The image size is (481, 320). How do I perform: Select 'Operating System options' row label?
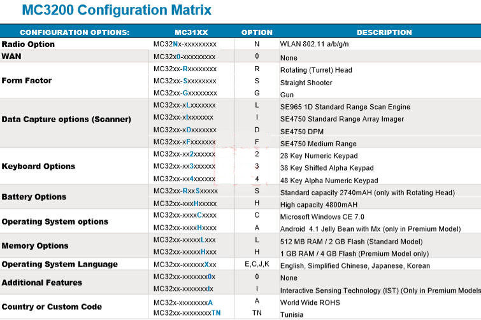click(55, 221)
